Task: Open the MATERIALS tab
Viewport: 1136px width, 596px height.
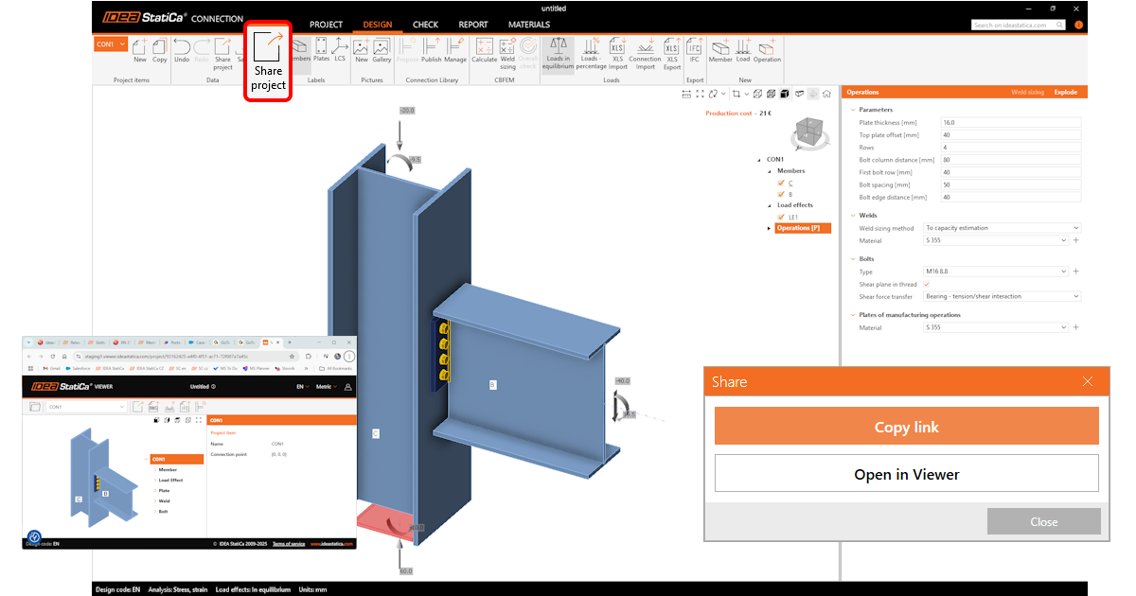Action: click(x=528, y=25)
